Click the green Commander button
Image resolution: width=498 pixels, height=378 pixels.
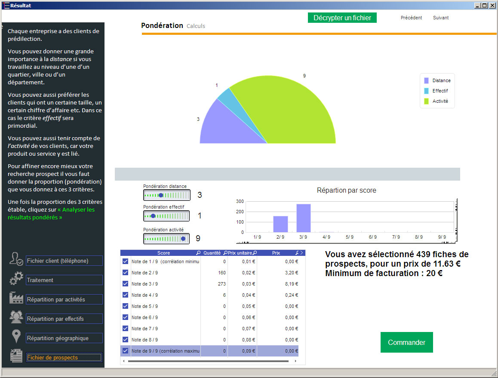[406, 342]
